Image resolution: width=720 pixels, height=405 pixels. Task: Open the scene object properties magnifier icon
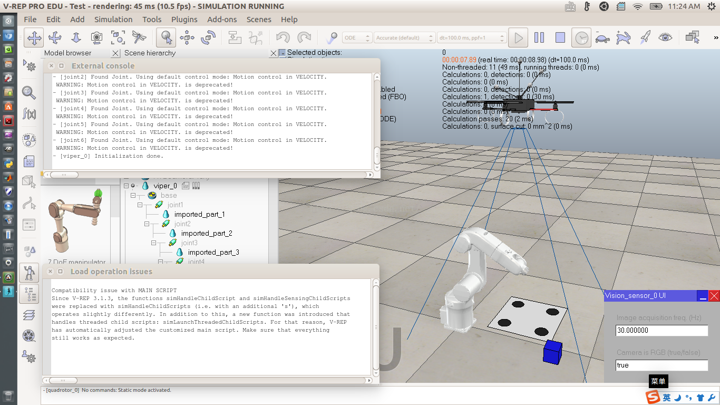tap(29, 93)
